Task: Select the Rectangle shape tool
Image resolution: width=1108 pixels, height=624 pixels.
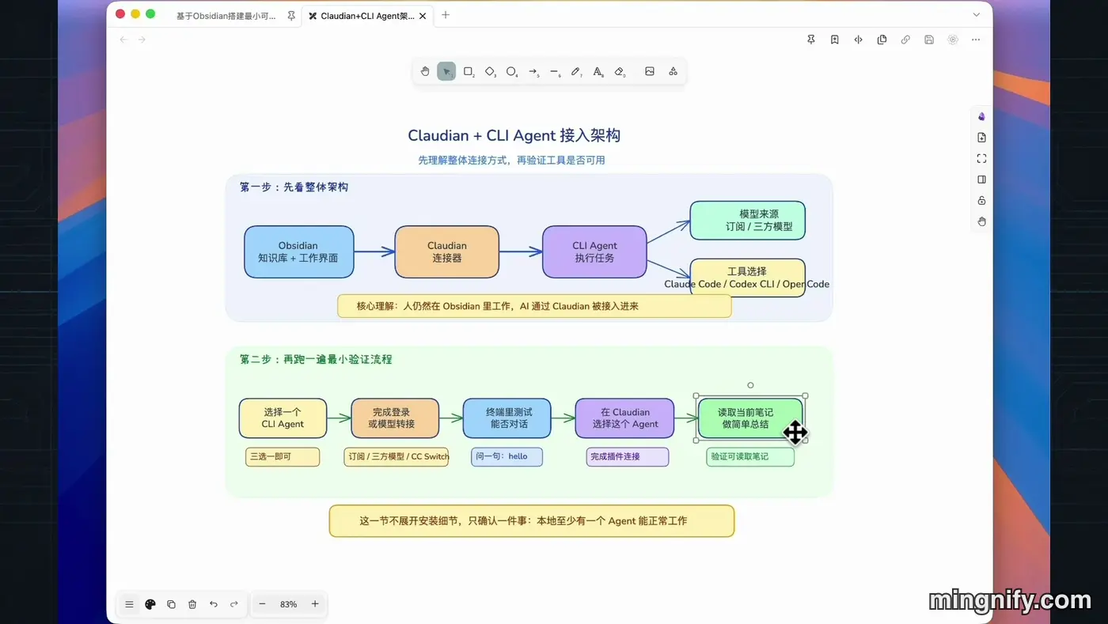Action: pos(469,71)
